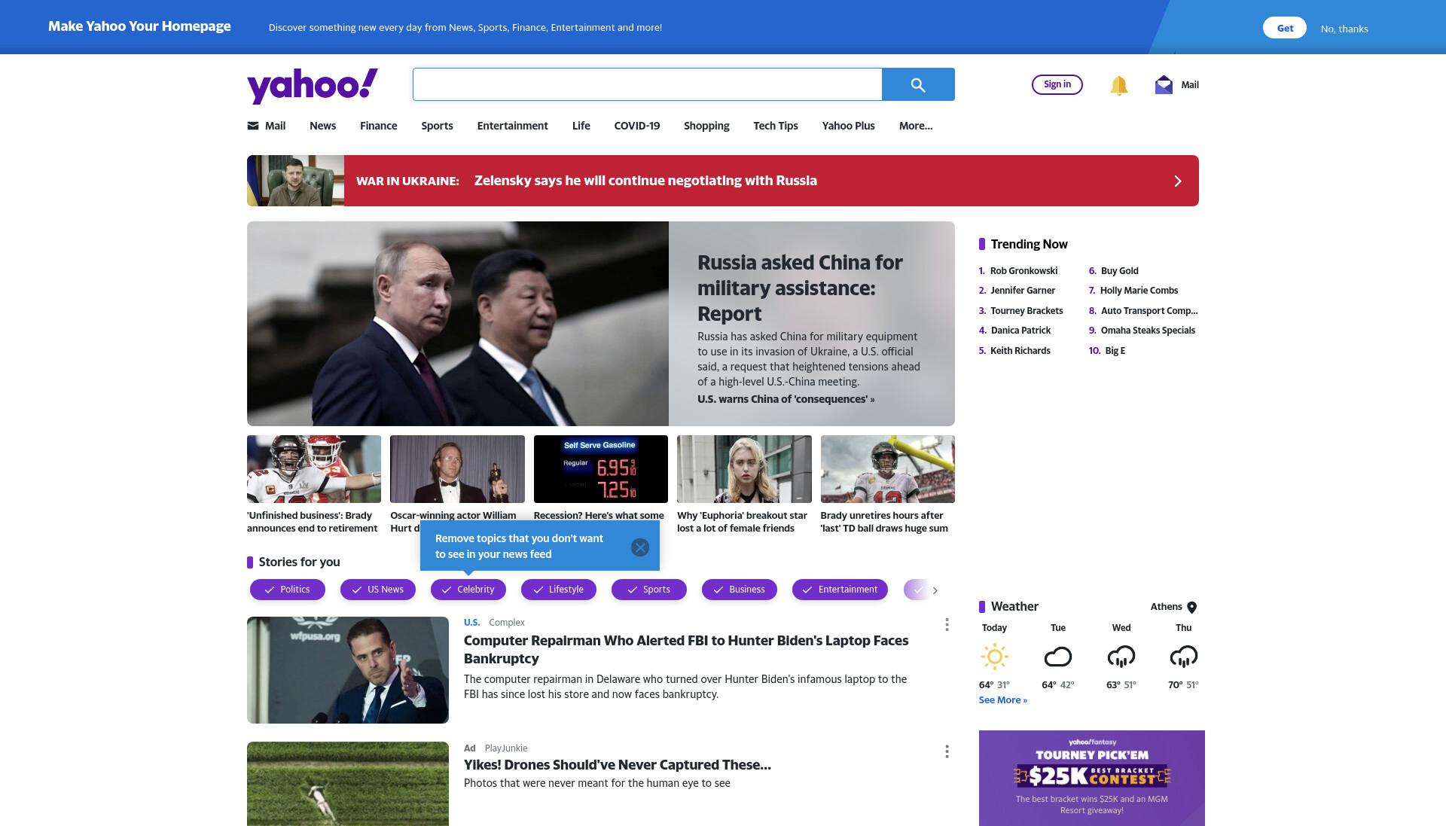Open the COVID-19 navigation item
Viewport: 1446px width, 826px height.
pyautogui.click(x=636, y=126)
